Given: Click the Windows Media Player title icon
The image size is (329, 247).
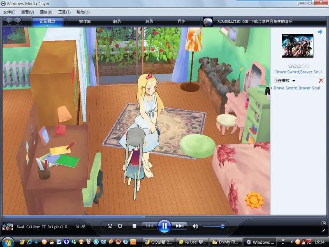Looking at the screenshot, I should pyautogui.click(x=3, y=3).
